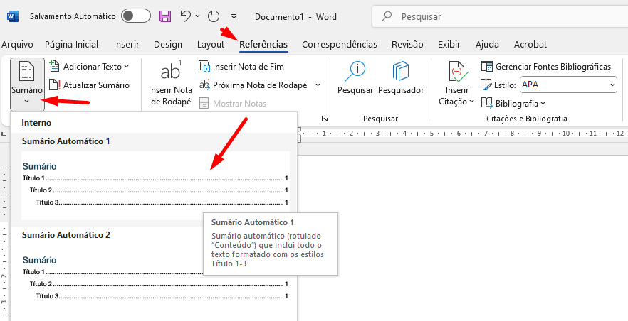Undo the last action
The width and height of the screenshot is (628, 321).
click(185, 16)
